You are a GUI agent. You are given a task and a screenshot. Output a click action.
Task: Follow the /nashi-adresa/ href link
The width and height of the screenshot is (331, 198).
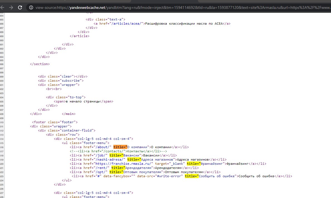pos(109,160)
